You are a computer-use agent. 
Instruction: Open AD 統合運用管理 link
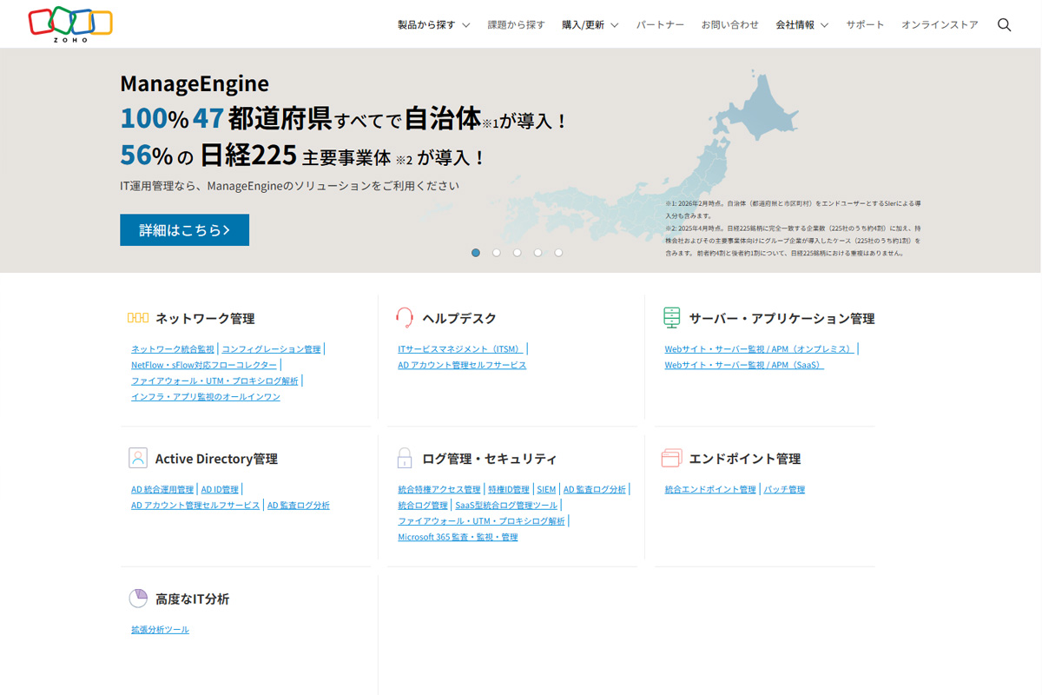[x=162, y=490]
